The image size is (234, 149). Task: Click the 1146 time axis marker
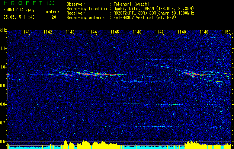137,32
